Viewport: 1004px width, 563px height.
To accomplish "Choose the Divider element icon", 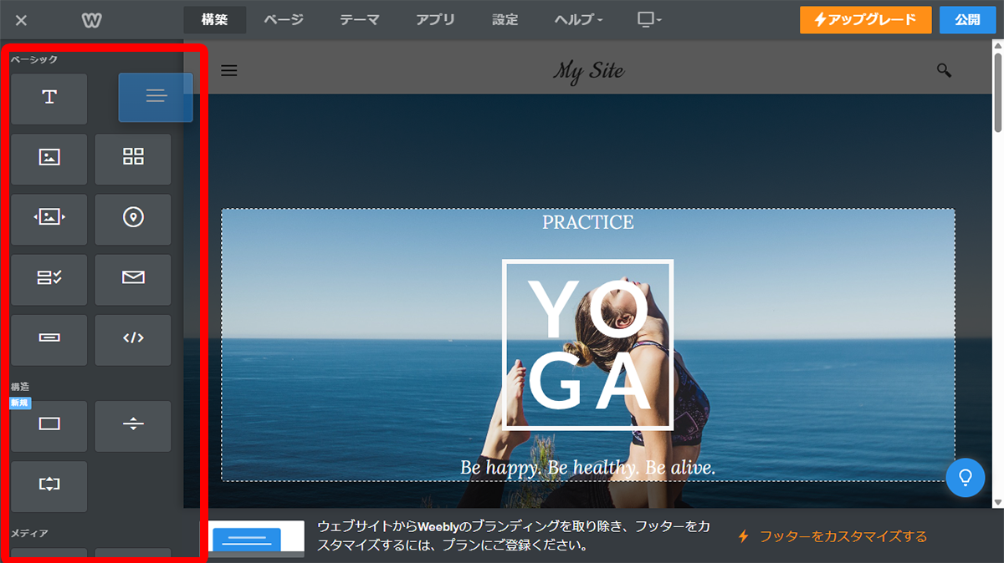I will [x=133, y=425].
